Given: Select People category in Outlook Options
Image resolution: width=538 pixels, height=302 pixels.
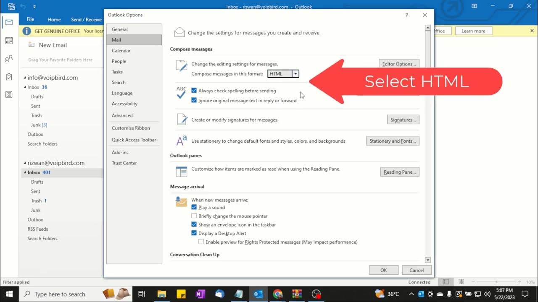Looking at the screenshot, I should [134, 61].
